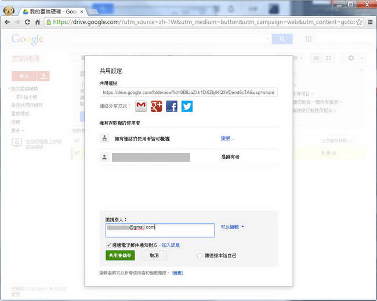Share the link via Google+ icon
Screen dimensions: 377x301
(x=156, y=106)
